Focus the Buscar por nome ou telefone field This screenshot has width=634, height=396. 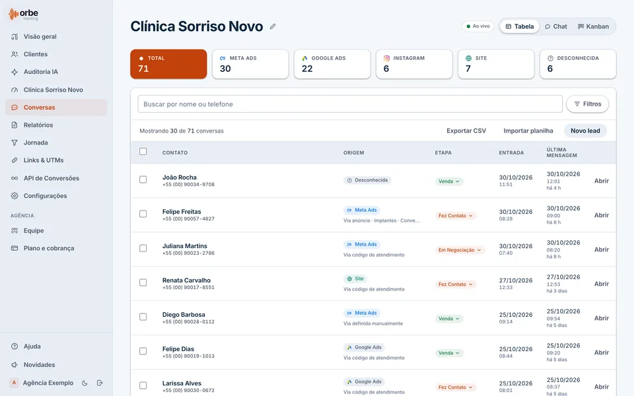350,104
